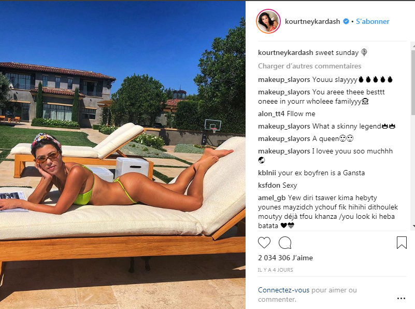
Task: Load more via Charger d'autres commentaires
Action: (x=310, y=66)
